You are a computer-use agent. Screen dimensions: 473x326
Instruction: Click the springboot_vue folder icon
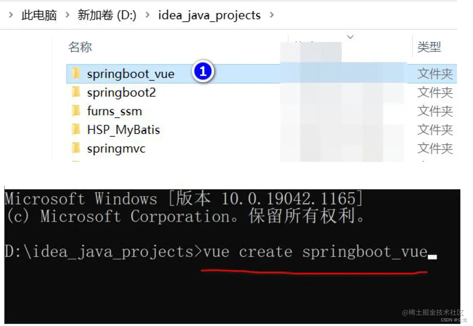(76, 73)
